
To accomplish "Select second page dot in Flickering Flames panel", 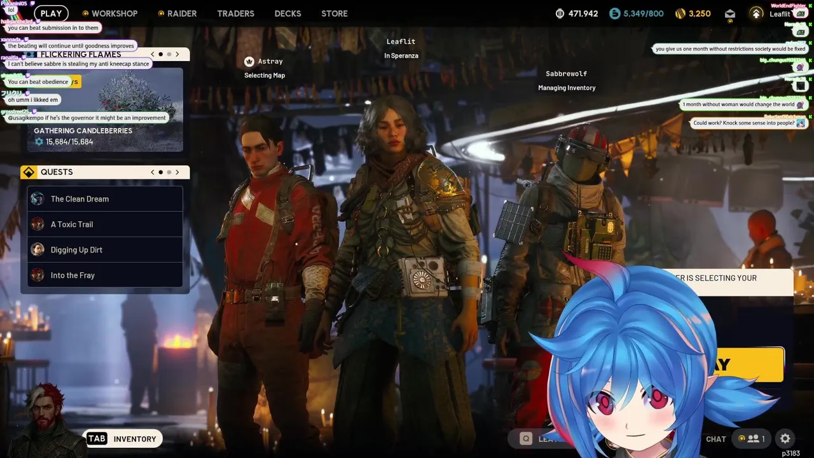I will tap(169, 54).
